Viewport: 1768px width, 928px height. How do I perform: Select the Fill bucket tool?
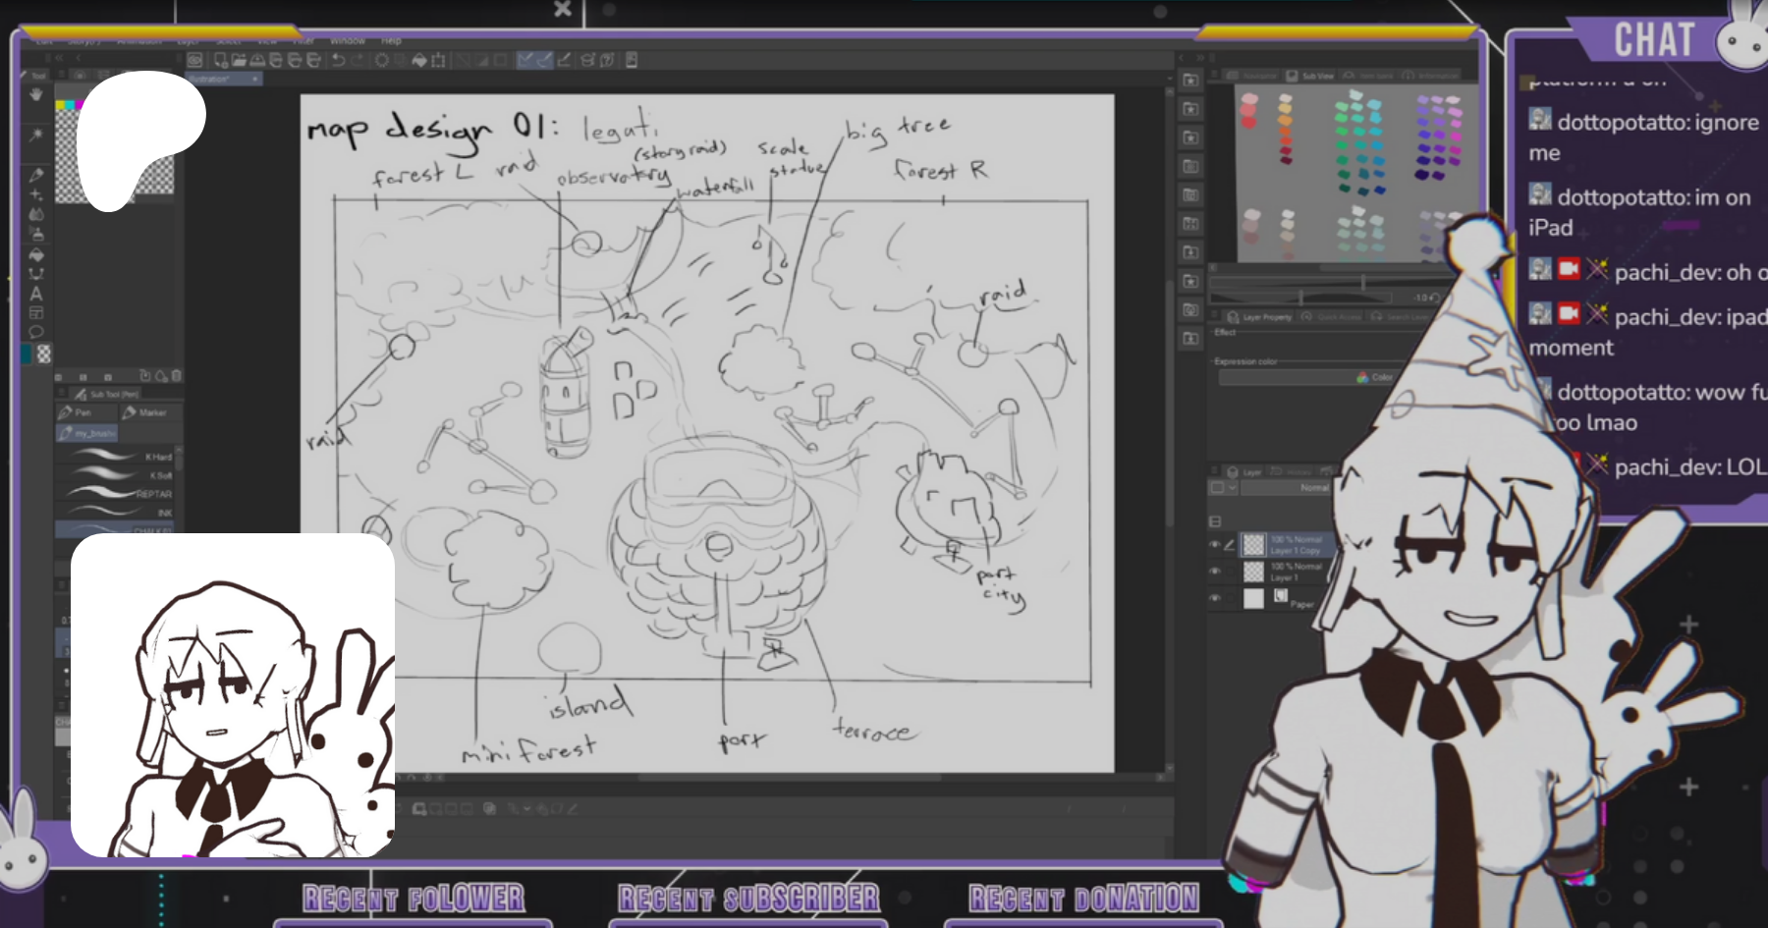36,254
